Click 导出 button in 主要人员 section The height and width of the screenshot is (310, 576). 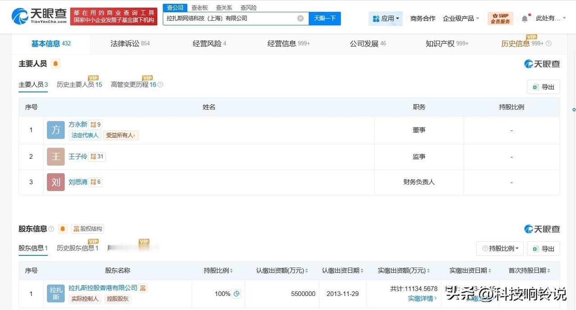point(543,87)
